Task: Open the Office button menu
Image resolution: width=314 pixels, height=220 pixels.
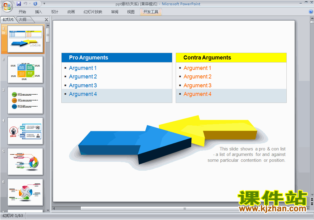Action: [7, 7]
